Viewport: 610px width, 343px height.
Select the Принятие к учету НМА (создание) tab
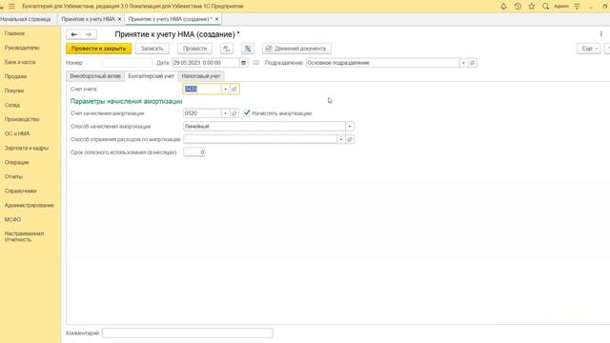pos(170,19)
